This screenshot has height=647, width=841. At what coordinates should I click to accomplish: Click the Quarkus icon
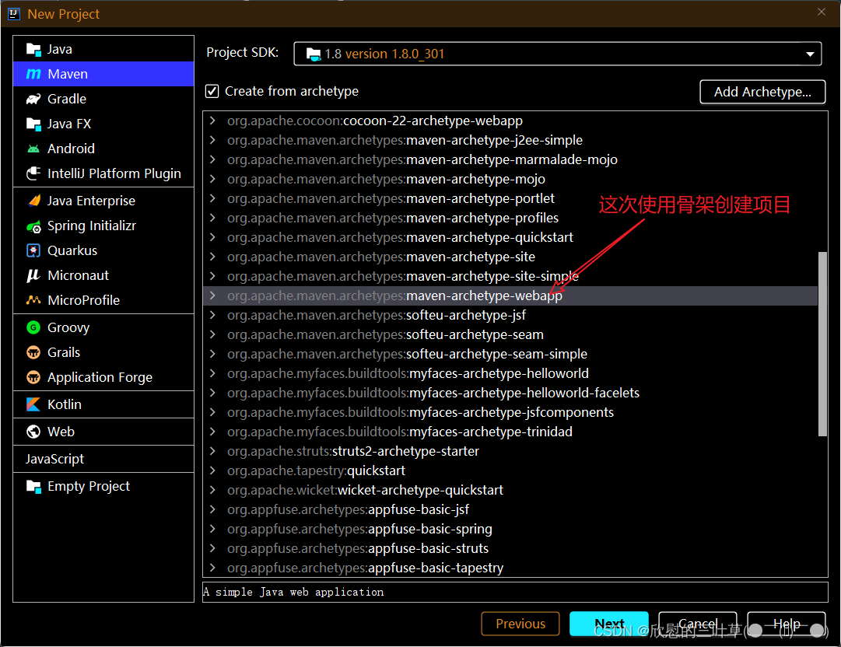tap(33, 250)
